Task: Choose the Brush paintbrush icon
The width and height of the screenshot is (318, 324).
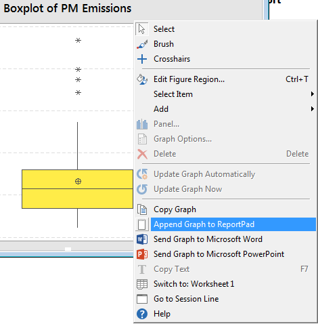Action: [x=142, y=44]
